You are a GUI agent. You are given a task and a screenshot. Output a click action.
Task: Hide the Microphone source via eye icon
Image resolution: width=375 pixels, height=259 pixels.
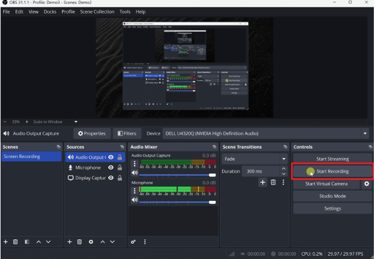click(111, 168)
